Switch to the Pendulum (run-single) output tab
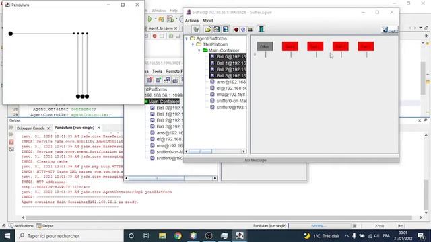 pos(74,128)
